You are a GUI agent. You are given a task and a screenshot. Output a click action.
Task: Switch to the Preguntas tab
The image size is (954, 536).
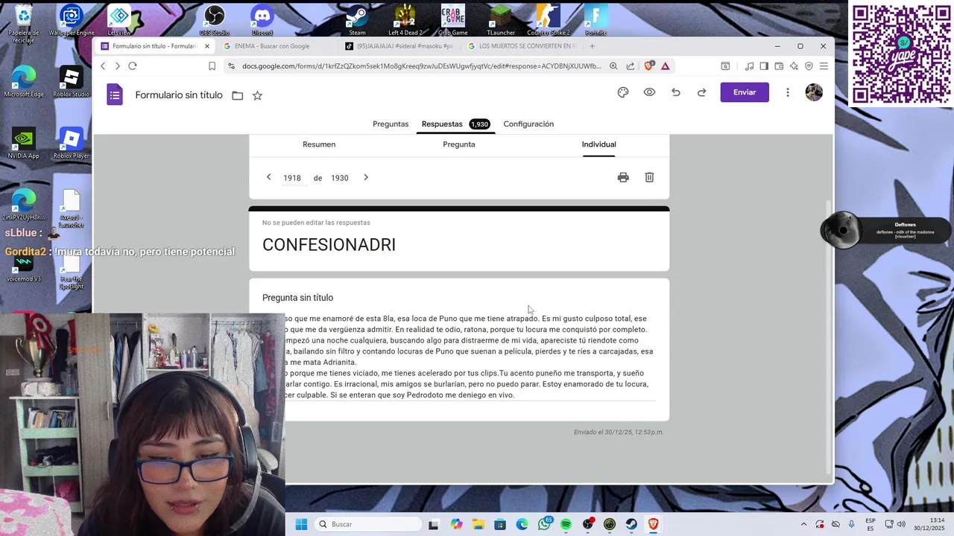click(391, 124)
